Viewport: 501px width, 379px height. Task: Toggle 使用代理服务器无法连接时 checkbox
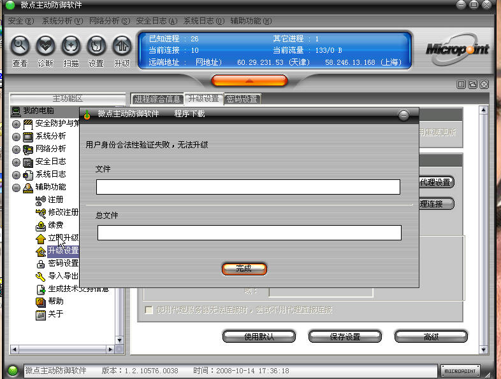[x=149, y=310]
